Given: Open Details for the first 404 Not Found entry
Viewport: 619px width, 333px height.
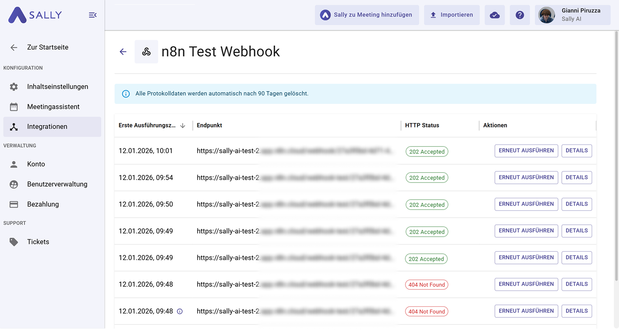Looking at the screenshot, I should (577, 284).
